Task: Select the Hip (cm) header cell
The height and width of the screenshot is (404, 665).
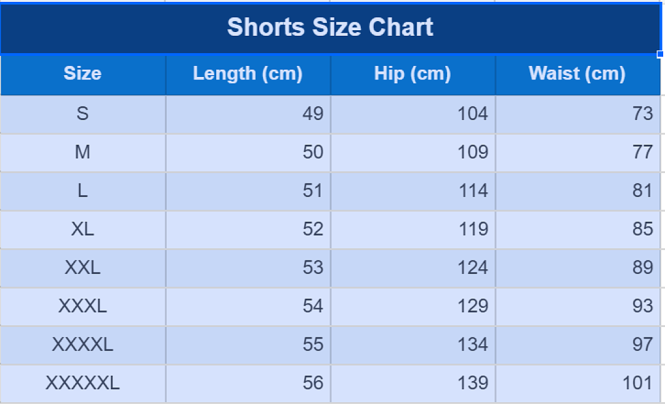Action: click(413, 75)
